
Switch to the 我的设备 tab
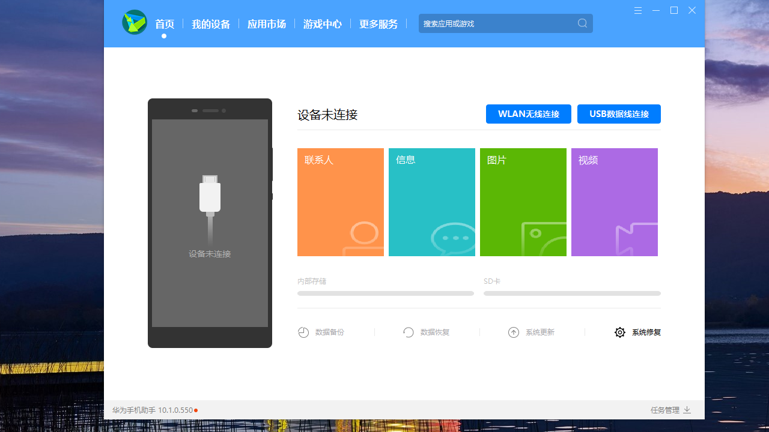210,24
